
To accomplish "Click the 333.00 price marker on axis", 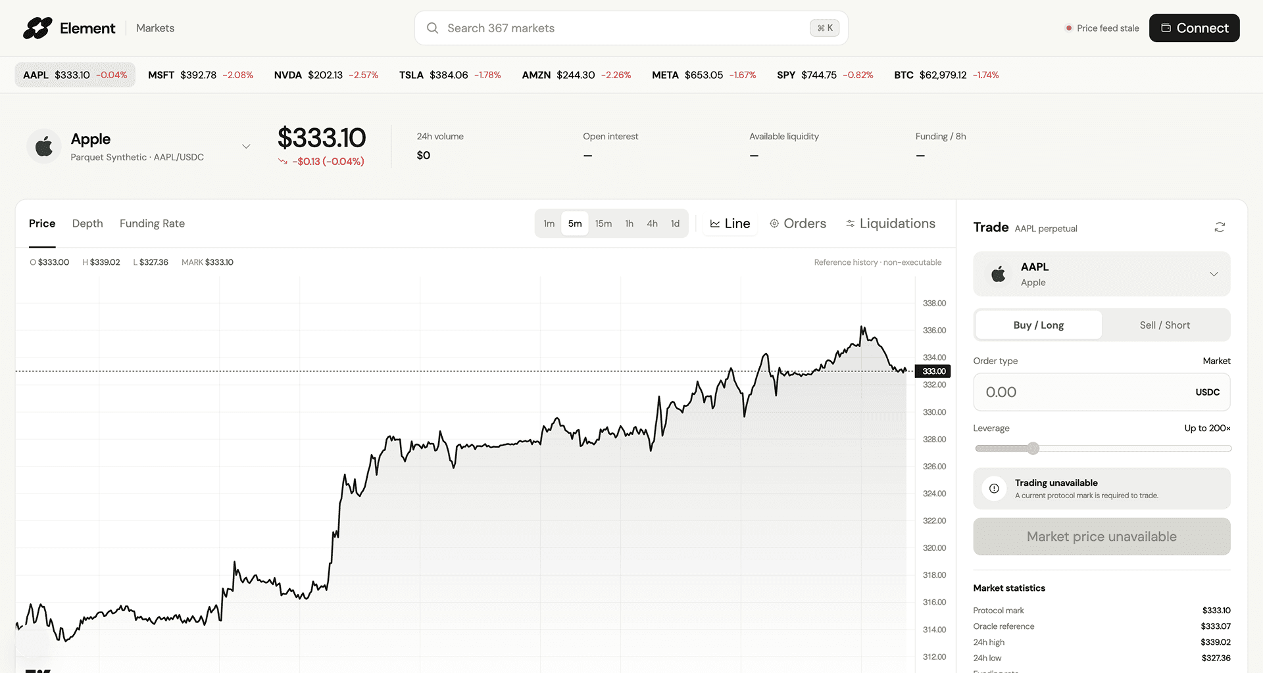I will click(933, 372).
